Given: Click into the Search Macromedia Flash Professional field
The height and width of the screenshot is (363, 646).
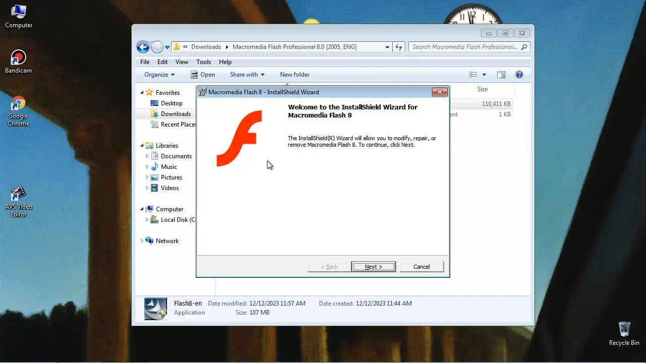Looking at the screenshot, I should 465,47.
